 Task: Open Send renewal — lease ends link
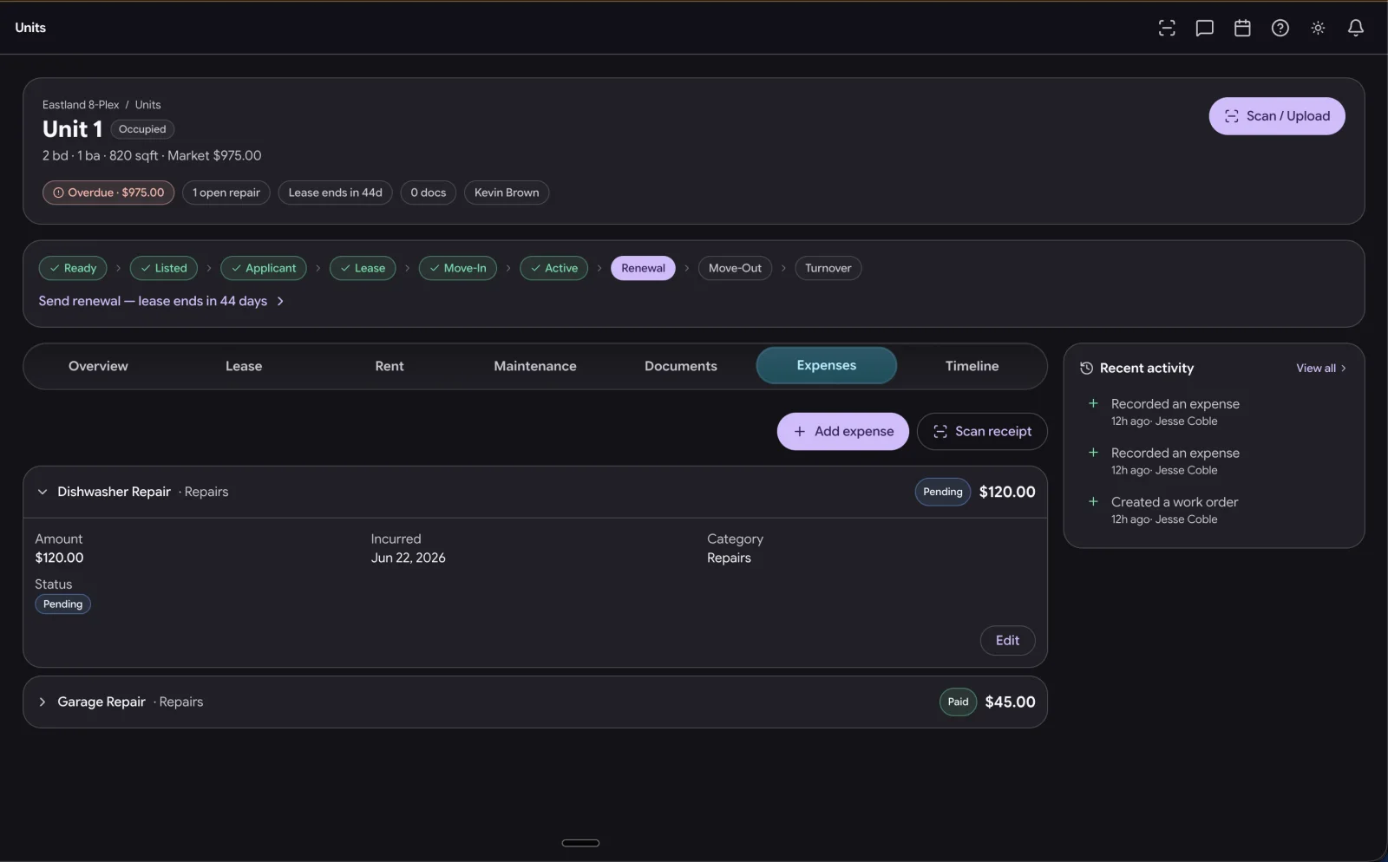pos(161,301)
